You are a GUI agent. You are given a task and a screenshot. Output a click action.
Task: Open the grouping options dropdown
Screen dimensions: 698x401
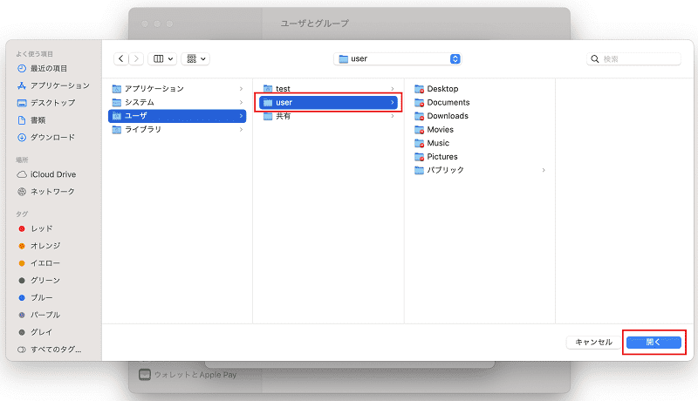(195, 58)
